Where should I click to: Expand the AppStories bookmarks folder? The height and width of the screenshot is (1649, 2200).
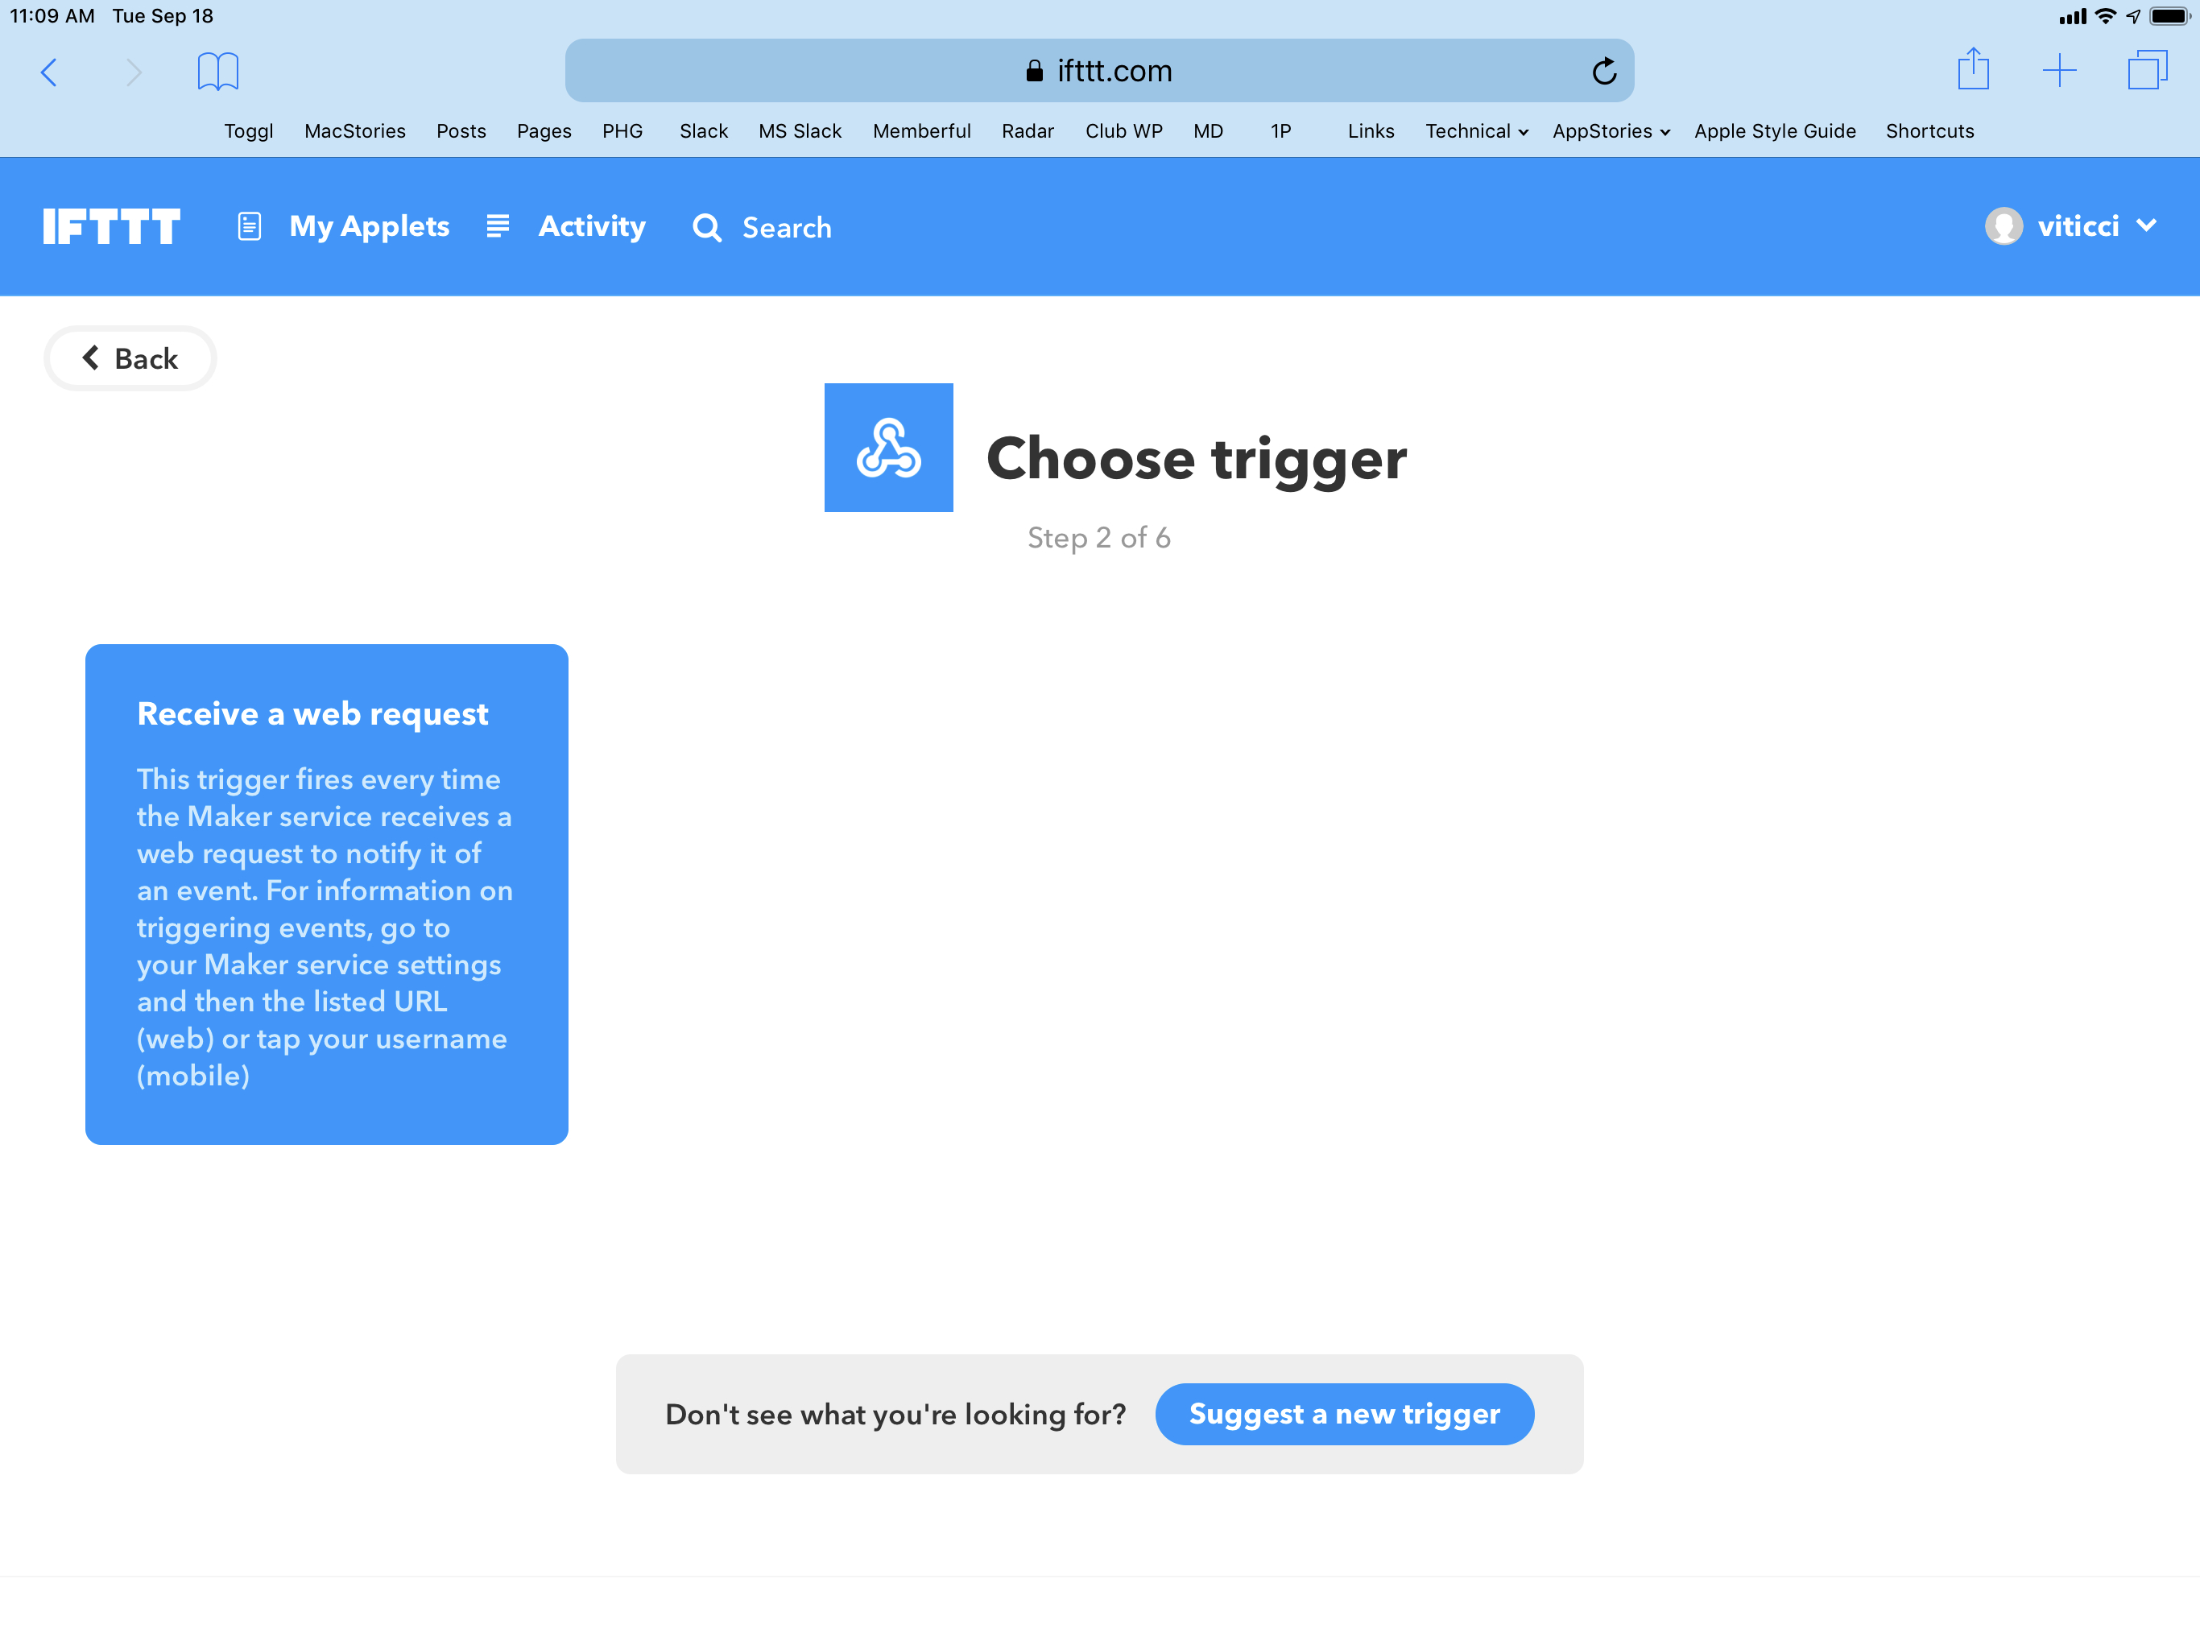[x=1611, y=131]
